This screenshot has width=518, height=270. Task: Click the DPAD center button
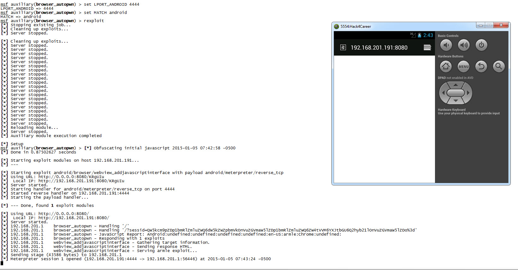(x=456, y=93)
